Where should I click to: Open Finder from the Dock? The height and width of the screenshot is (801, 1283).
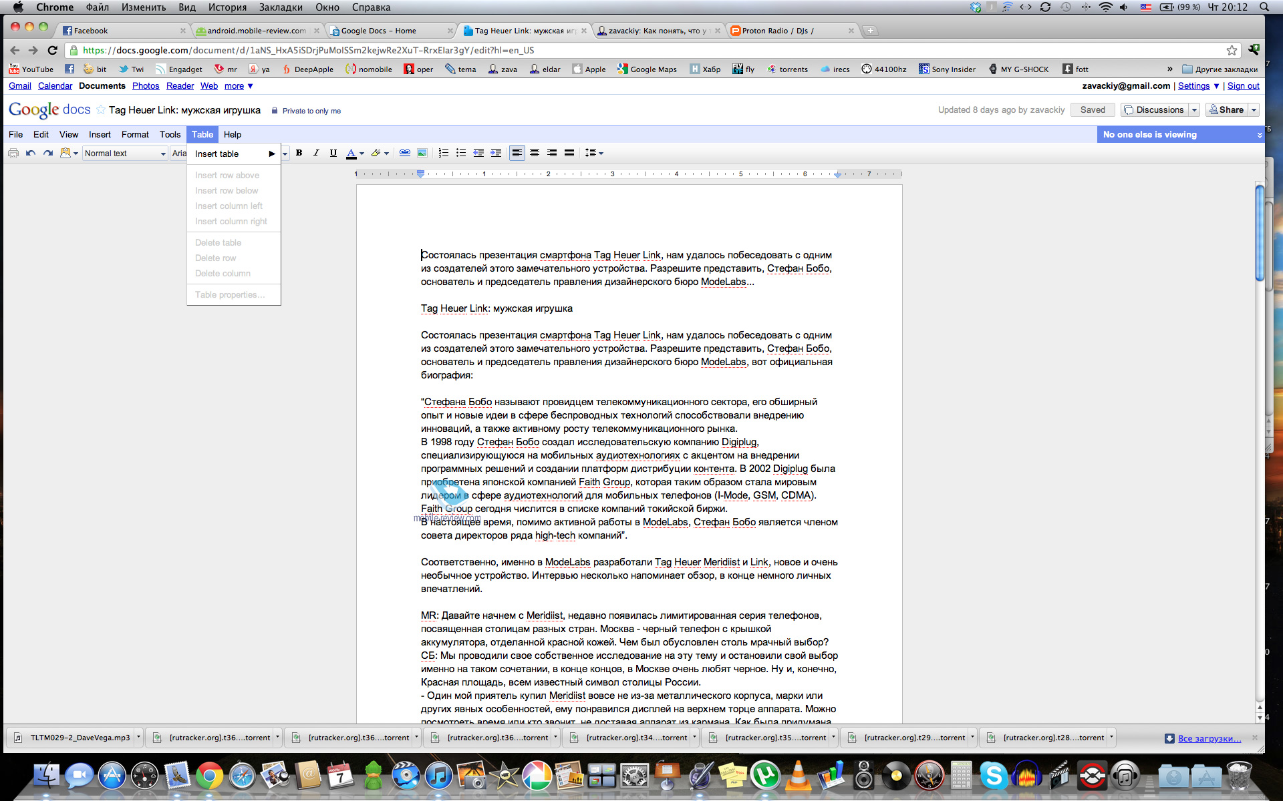(x=47, y=776)
